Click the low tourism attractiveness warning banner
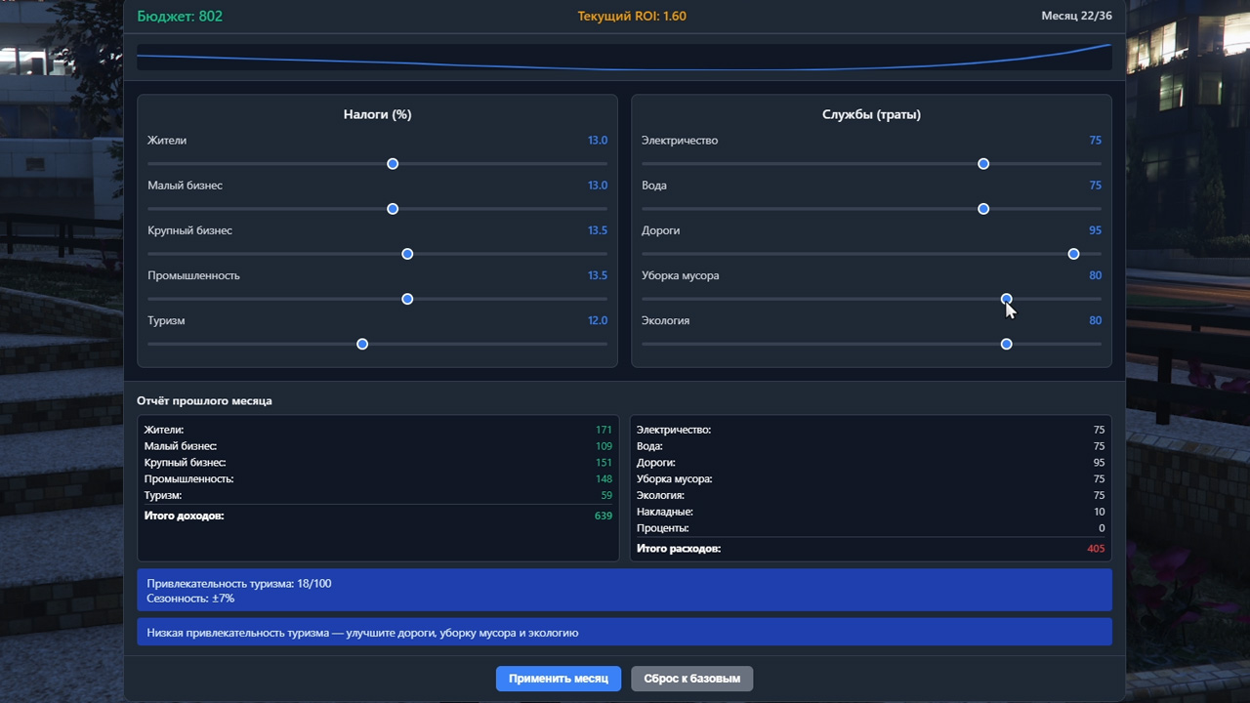Screen dimensions: 1250x703 coord(624,633)
